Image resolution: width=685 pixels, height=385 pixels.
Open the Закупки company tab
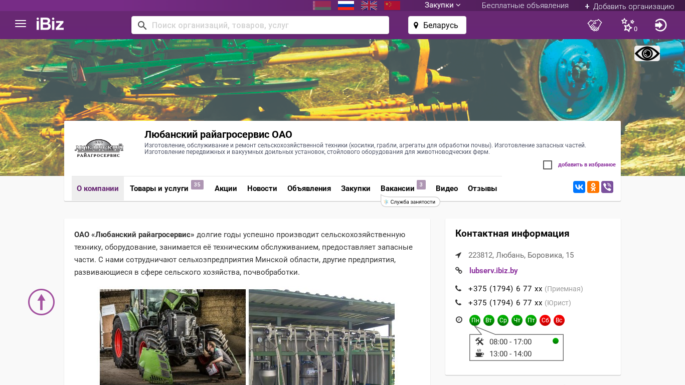356,188
